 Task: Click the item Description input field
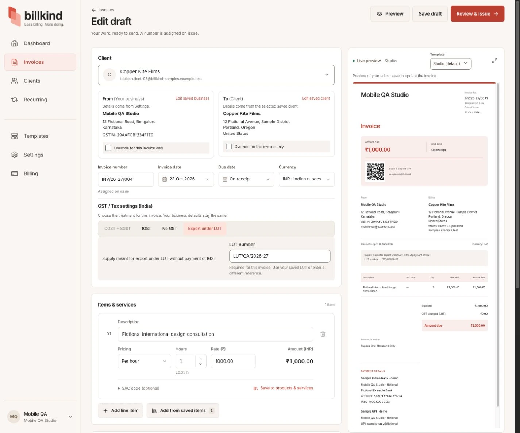tap(215, 334)
